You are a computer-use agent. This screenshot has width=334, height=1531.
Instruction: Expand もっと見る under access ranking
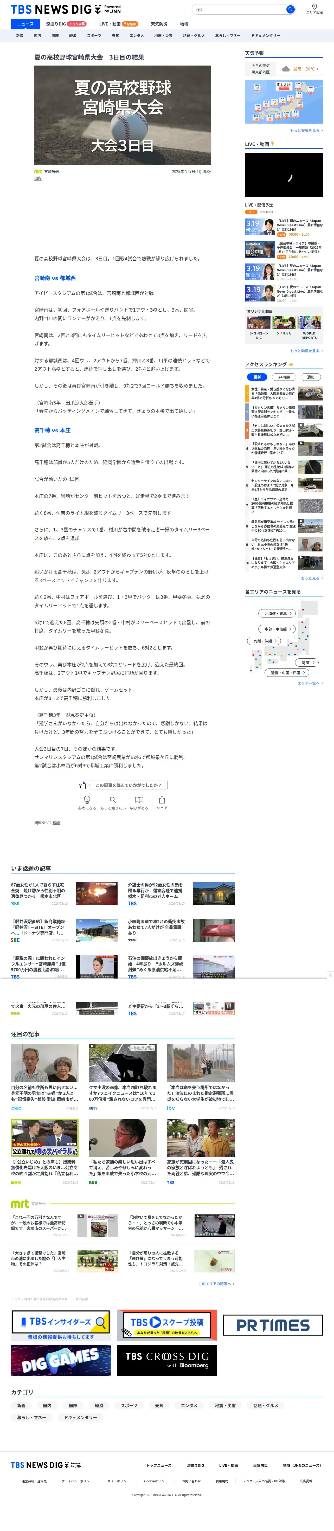pos(312,578)
